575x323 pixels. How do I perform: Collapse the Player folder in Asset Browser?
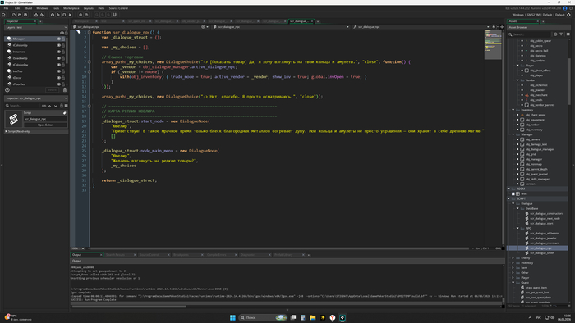pos(517,66)
